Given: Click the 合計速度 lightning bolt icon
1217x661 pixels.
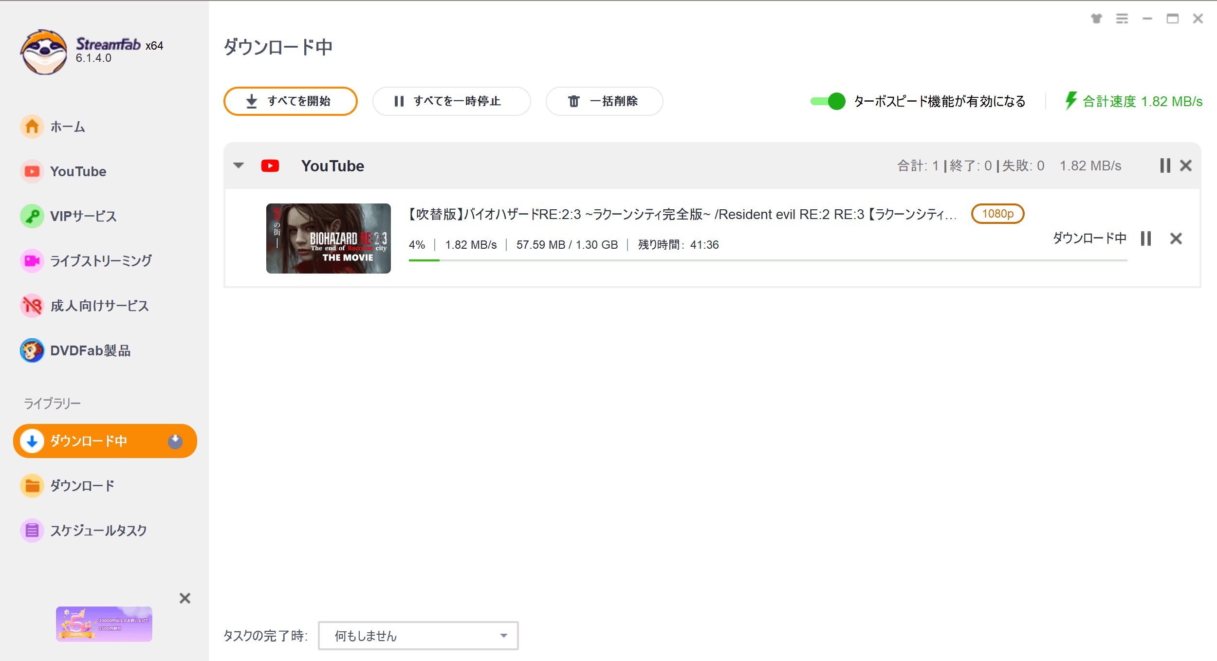Looking at the screenshot, I should (1070, 101).
